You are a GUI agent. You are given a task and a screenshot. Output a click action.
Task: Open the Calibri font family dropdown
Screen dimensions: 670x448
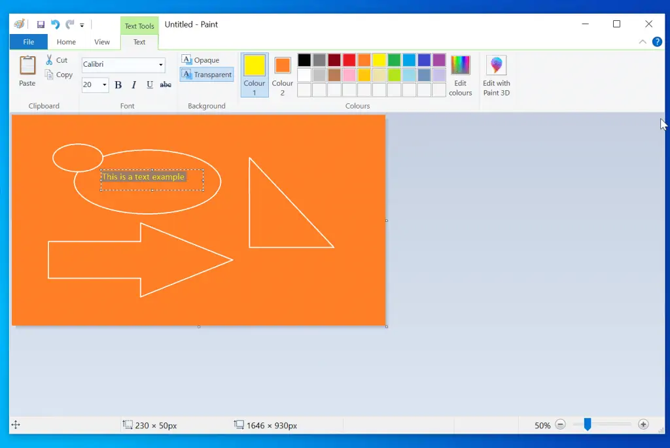[x=161, y=65]
